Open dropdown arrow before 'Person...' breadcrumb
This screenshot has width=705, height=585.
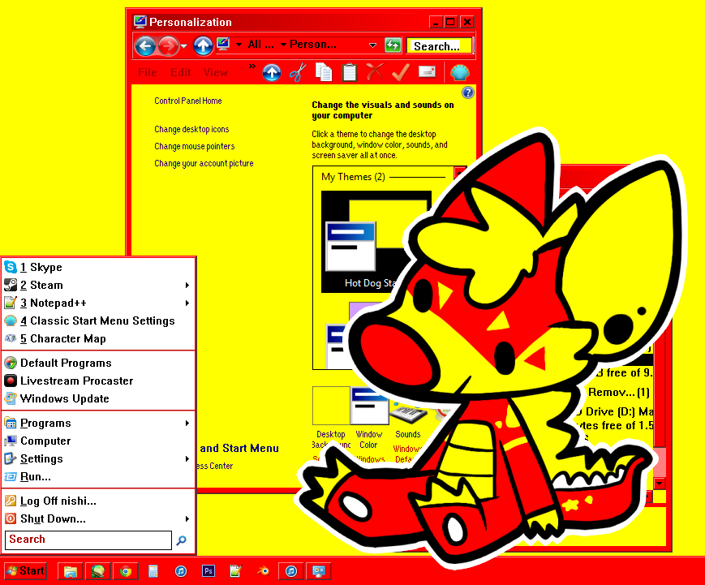point(283,44)
